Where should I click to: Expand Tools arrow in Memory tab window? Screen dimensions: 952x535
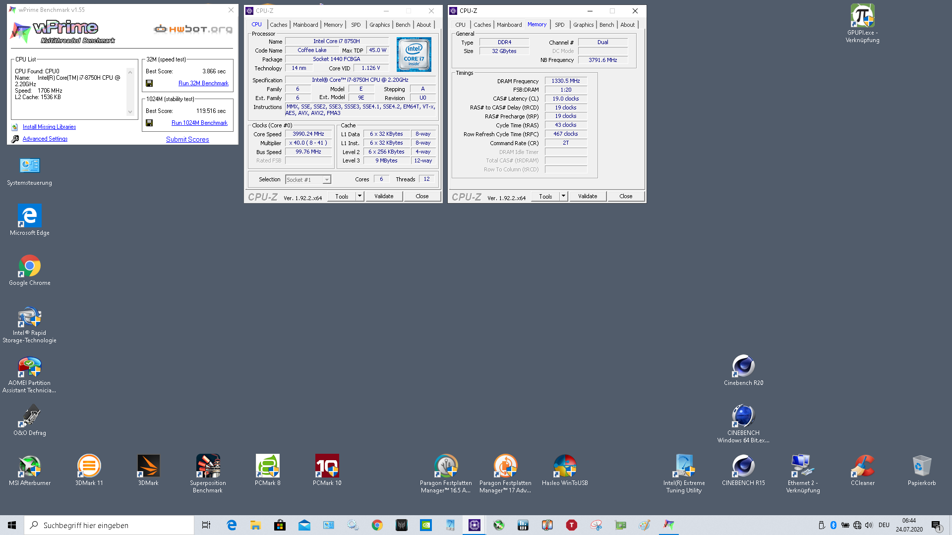click(x=564, y=196)
